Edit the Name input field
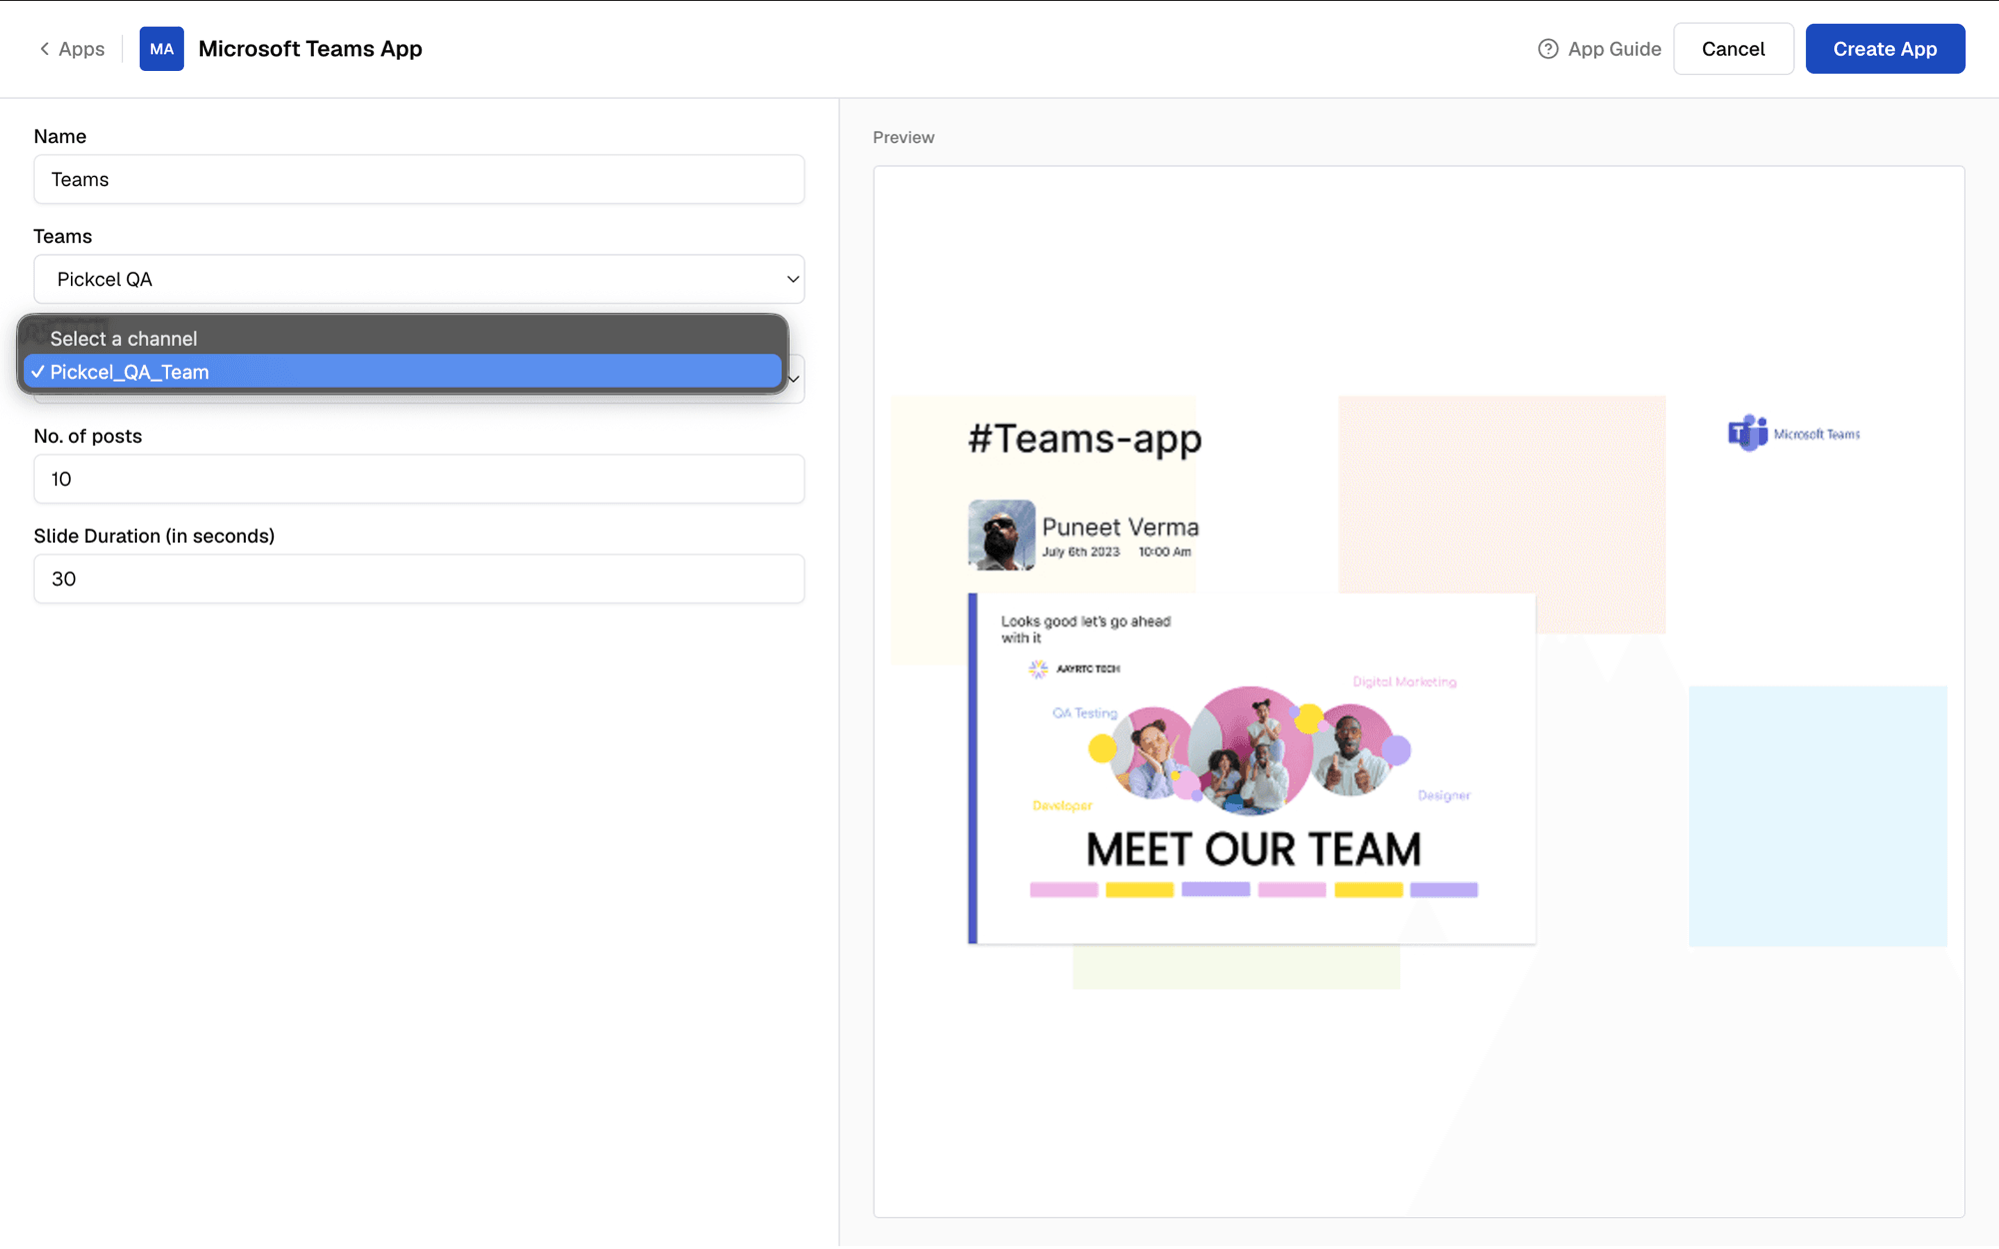The image size is (1999, 1249). [419, 180]
